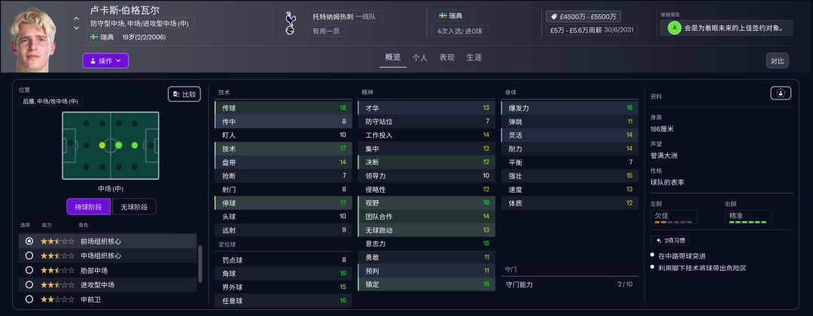Viewport: 813px width, 316px height.
Task: Open the 生涯 tab
Action: tap(473, 57)
